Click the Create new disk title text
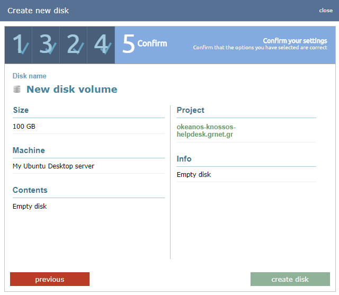Image resolution: width=339 pixels, height=295 pixels. pyautogui.click(x=38, y=11)
